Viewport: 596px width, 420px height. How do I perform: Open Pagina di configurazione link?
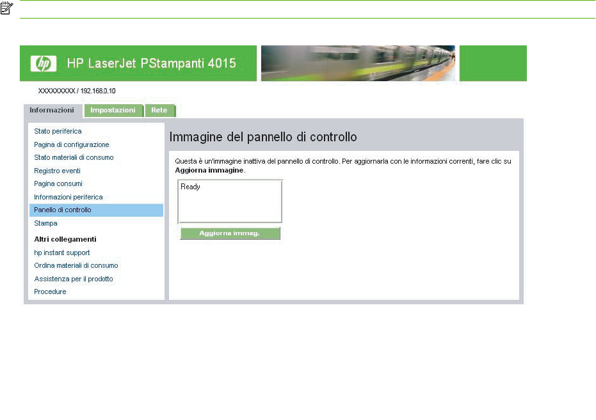click(72, 144)
